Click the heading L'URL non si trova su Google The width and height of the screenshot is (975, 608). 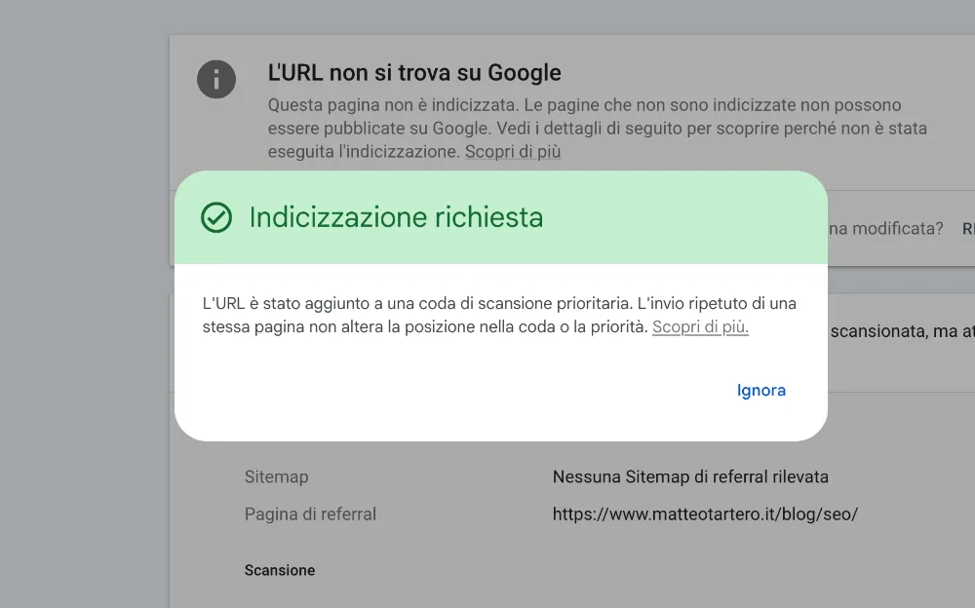click(x=414, y=73)
